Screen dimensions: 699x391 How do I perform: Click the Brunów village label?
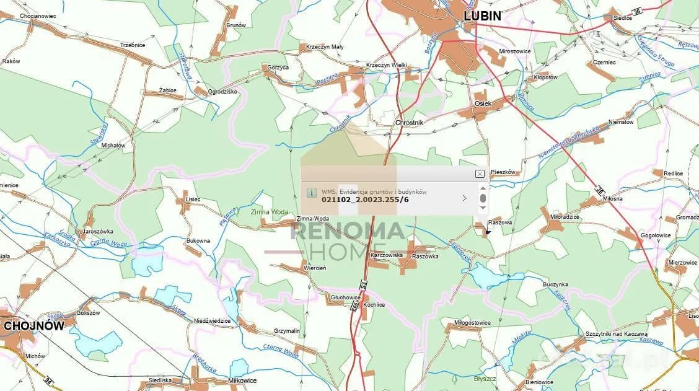click(x=236, y=25)
